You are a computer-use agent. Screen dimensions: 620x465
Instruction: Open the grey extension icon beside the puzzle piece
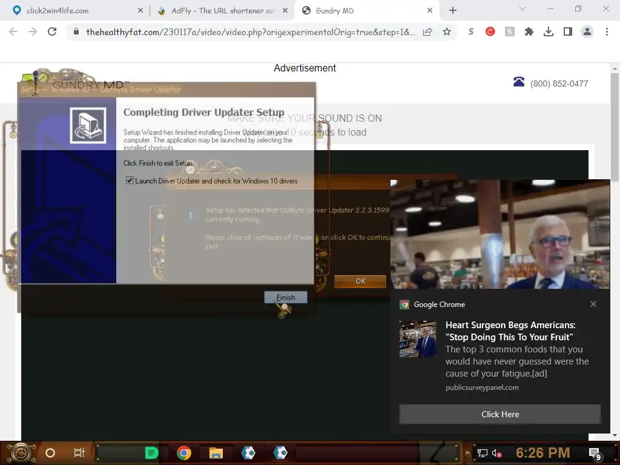(510, 31)
